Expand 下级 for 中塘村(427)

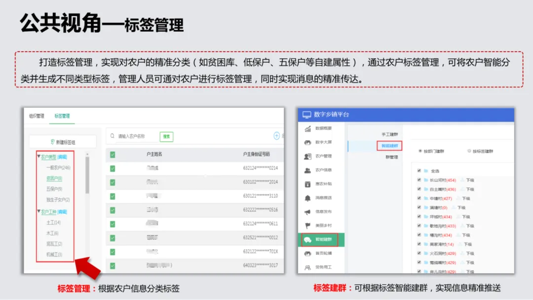click(466, 199)
